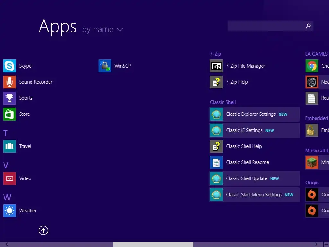
Task: Click the Embedded group heading
Action: click(x=316, y=118)
